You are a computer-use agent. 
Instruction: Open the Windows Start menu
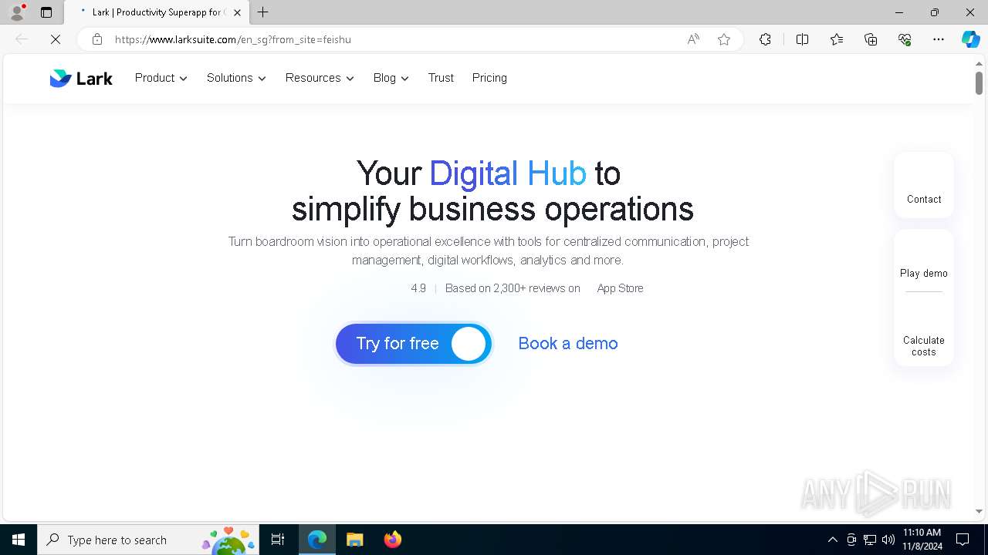19,540
